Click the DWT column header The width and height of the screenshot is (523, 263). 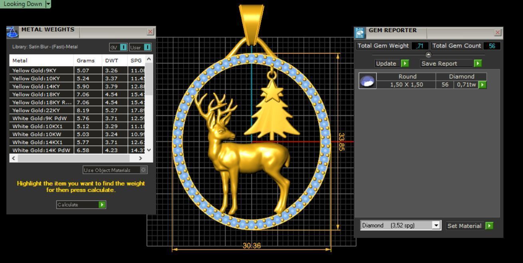click(x=115, y=61)
